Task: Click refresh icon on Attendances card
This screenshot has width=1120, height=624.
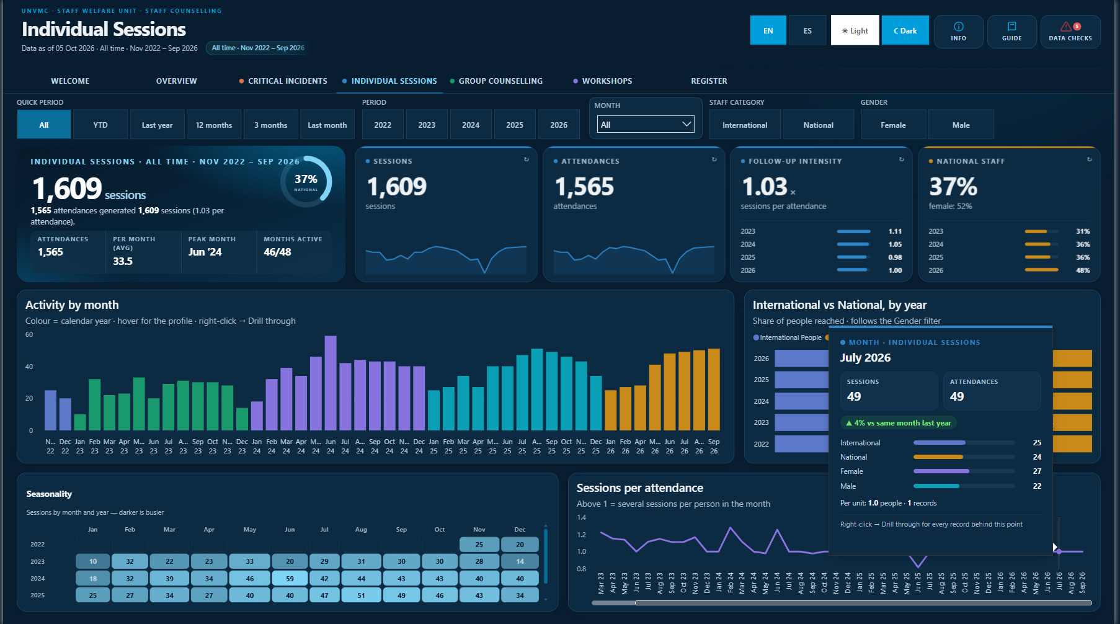Action: pyautogui.click(x=714, y=159)
